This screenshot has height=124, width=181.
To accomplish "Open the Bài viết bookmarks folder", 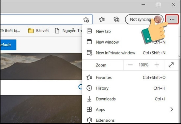I will [x=39, y=31].
